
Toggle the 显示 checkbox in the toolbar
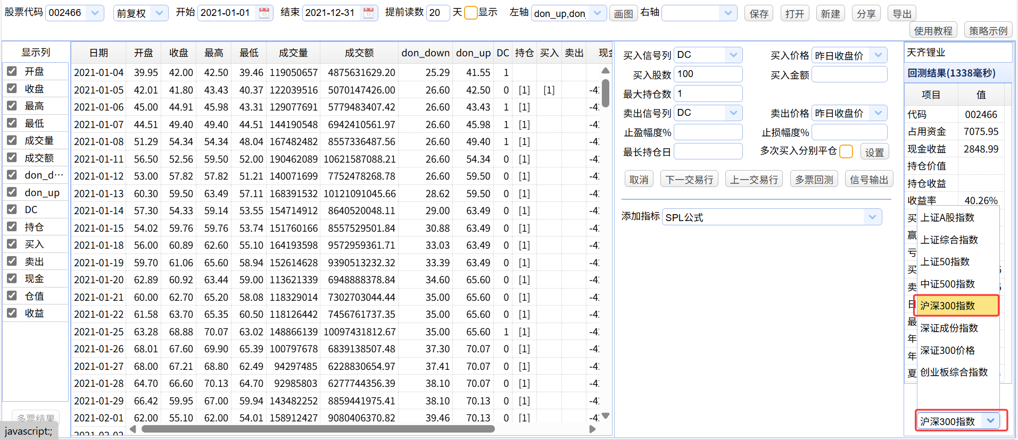pos(470,13)
